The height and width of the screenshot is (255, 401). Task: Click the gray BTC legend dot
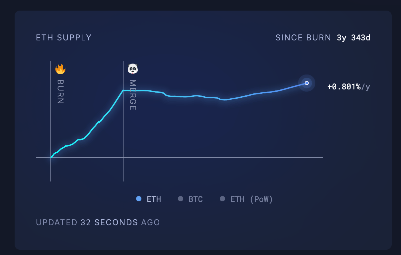tap(181, 199)
